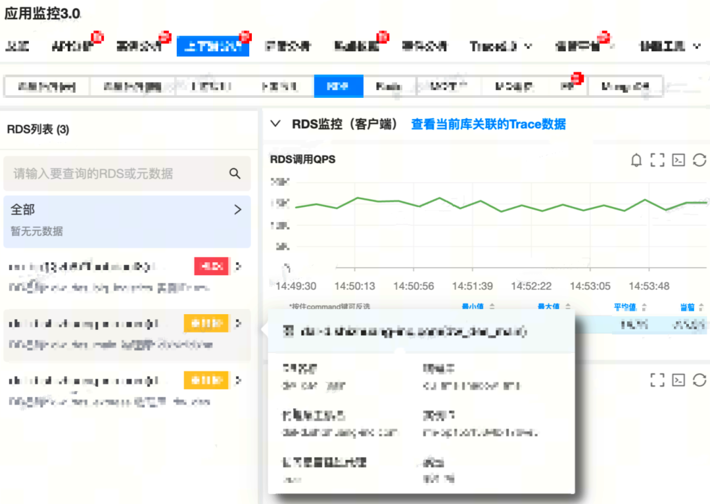The image size is (710, 504).
Task: Open the Trace top navigation tab
Action: click(493, 46)
